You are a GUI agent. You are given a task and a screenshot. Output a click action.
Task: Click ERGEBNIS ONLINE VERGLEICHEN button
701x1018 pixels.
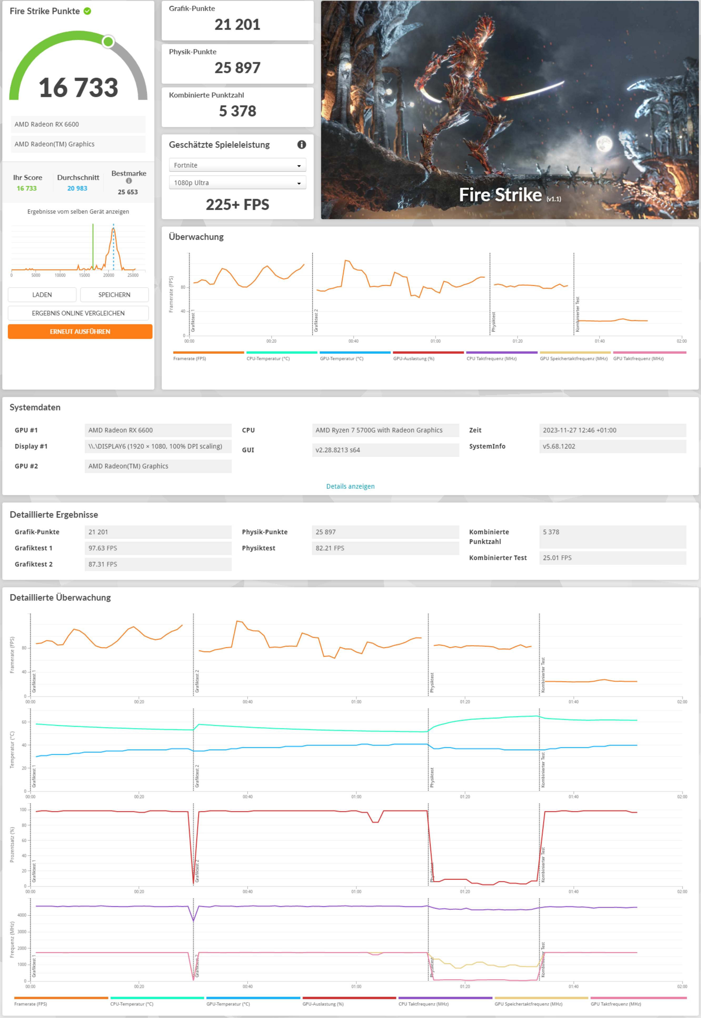(x=78, y=313)
